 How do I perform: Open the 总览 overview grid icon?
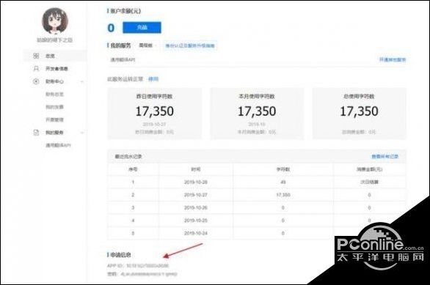tap(36, 56)
